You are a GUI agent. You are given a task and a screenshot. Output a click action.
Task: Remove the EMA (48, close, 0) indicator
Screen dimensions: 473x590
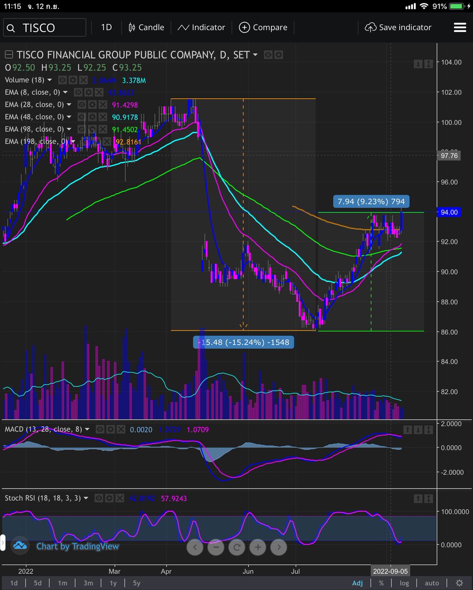coord(102,117)
